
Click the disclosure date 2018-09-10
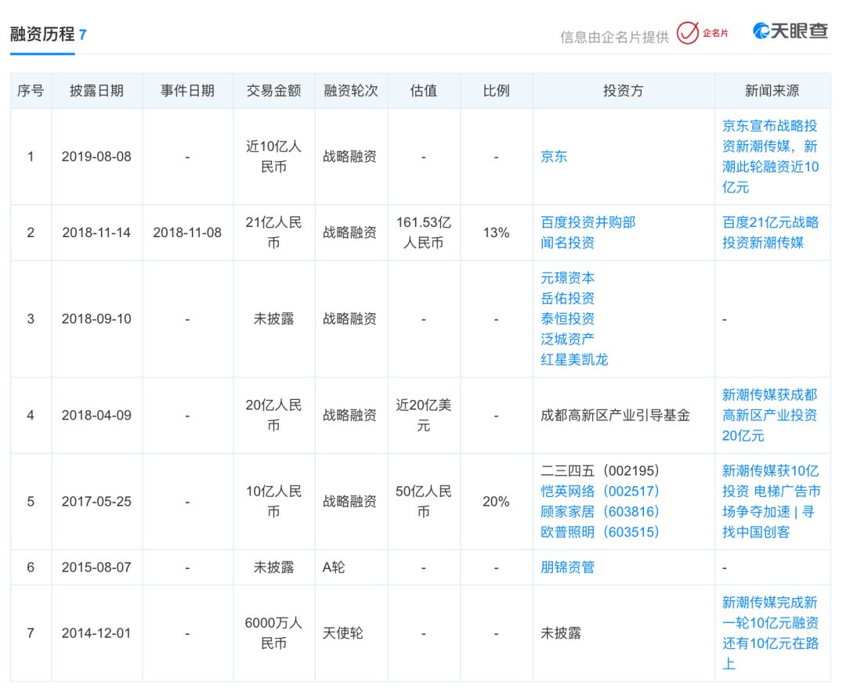pos(96,319)
